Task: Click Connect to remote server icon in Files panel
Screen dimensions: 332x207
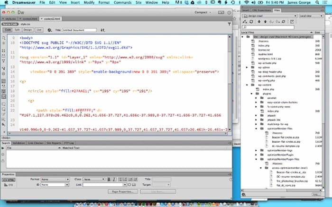Action: (x=245, y=22)
